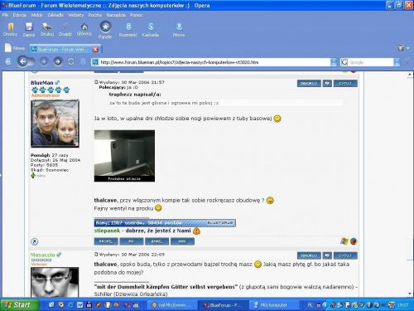Image resolution: width=414 pixels, height=311 pixels.
Task: Click the Kaskada window arrangement icon
Action: pyautogui.click(x=151, y=27)
